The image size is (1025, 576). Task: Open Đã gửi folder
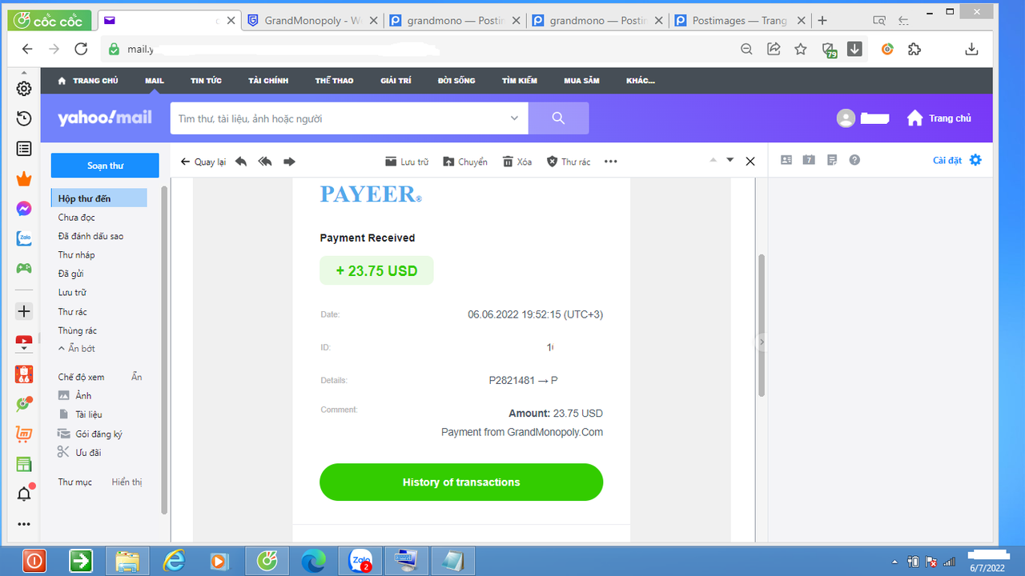click(70, 274)
